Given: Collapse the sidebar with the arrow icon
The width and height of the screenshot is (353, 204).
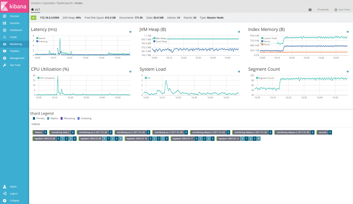Looking at the screenshot, I should pos(4,201).
